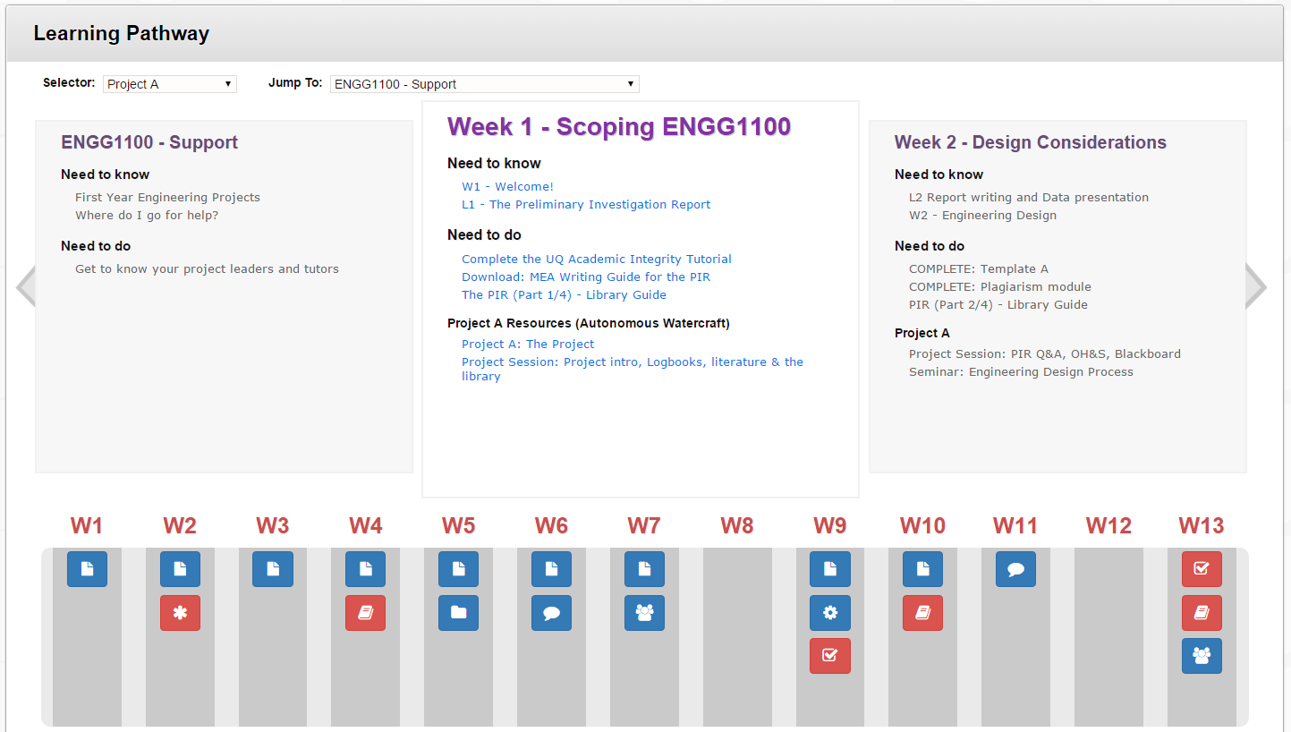This screenshot has height=732, width=1291.
Task: Click Where do I go for help?
Action: point(147,216)
